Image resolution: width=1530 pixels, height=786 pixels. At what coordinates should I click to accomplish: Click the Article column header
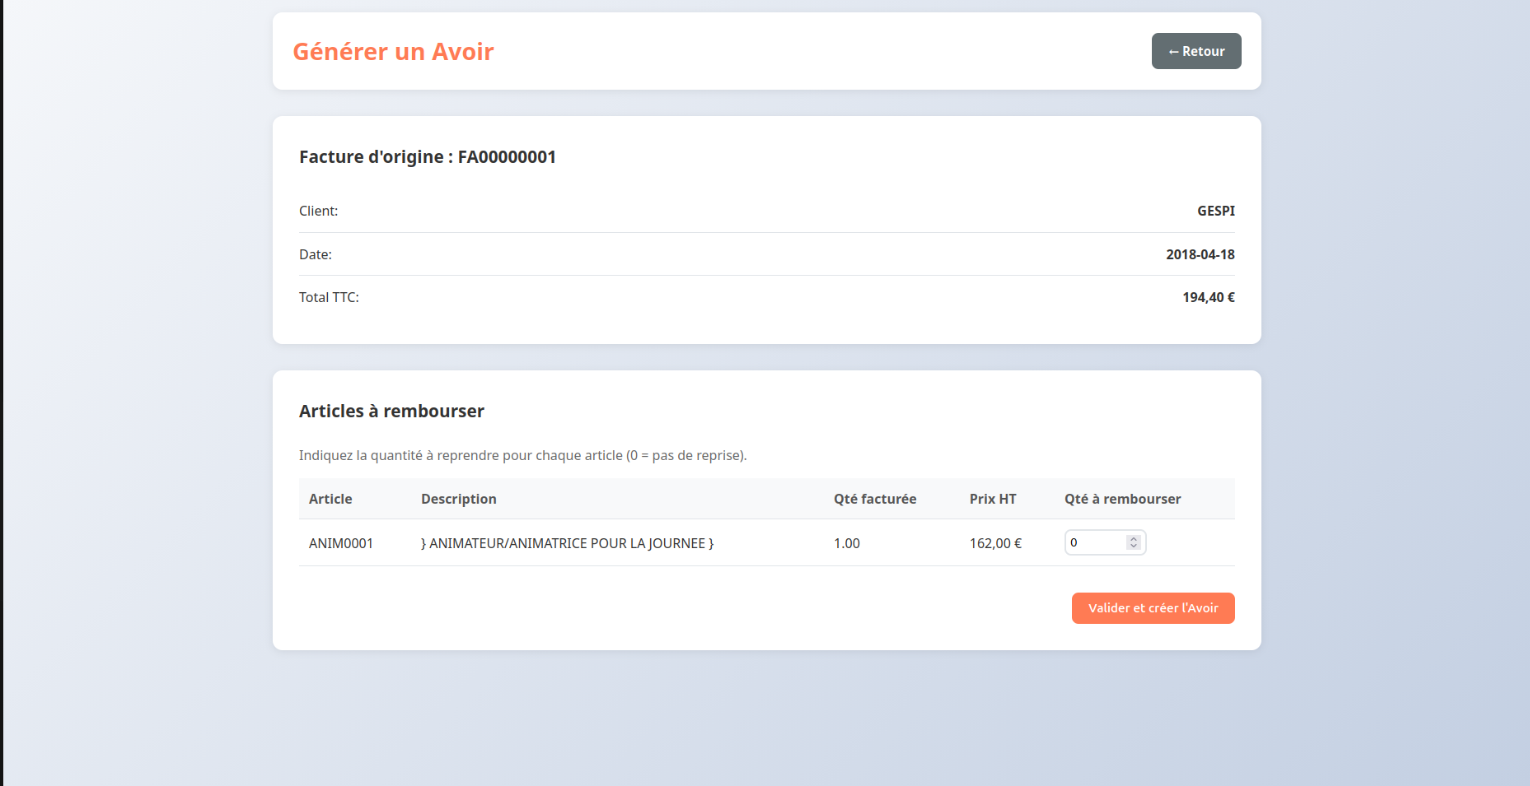point(330,499)
